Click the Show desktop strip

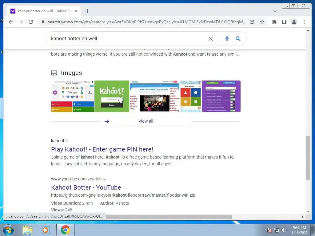click(313, 230)
